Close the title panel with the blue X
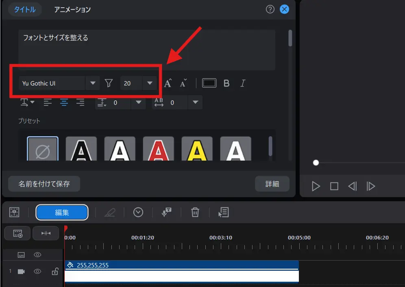Image resolution: width=405 pixels, height=287 pixels. click(284, 9)
